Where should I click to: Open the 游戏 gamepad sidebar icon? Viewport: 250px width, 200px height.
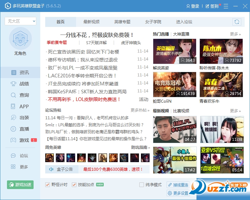pyautogui.click(x=13, y=140)
